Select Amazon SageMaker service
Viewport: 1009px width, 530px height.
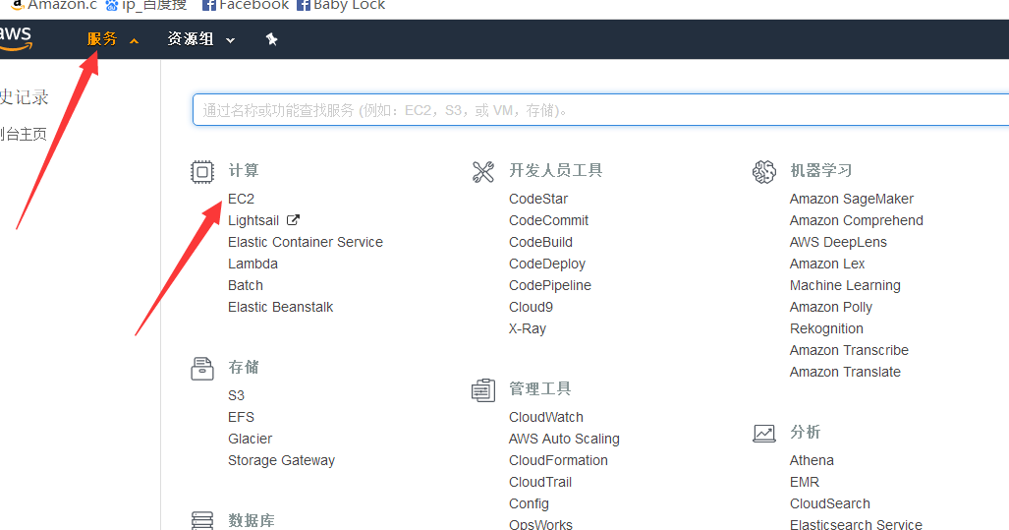pyautogui.click(x=851, y=199)
